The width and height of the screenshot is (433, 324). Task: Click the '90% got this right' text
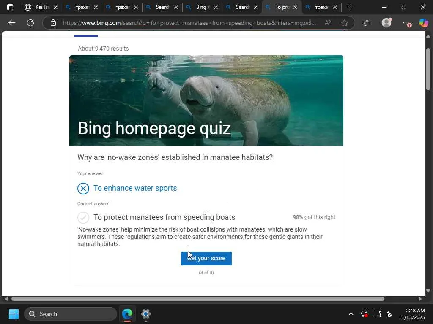tap(314, 217)
